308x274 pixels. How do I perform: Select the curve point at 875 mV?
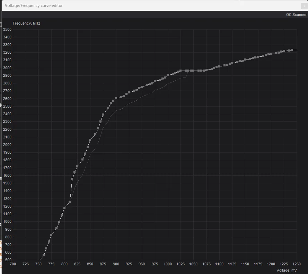[103, 115]
